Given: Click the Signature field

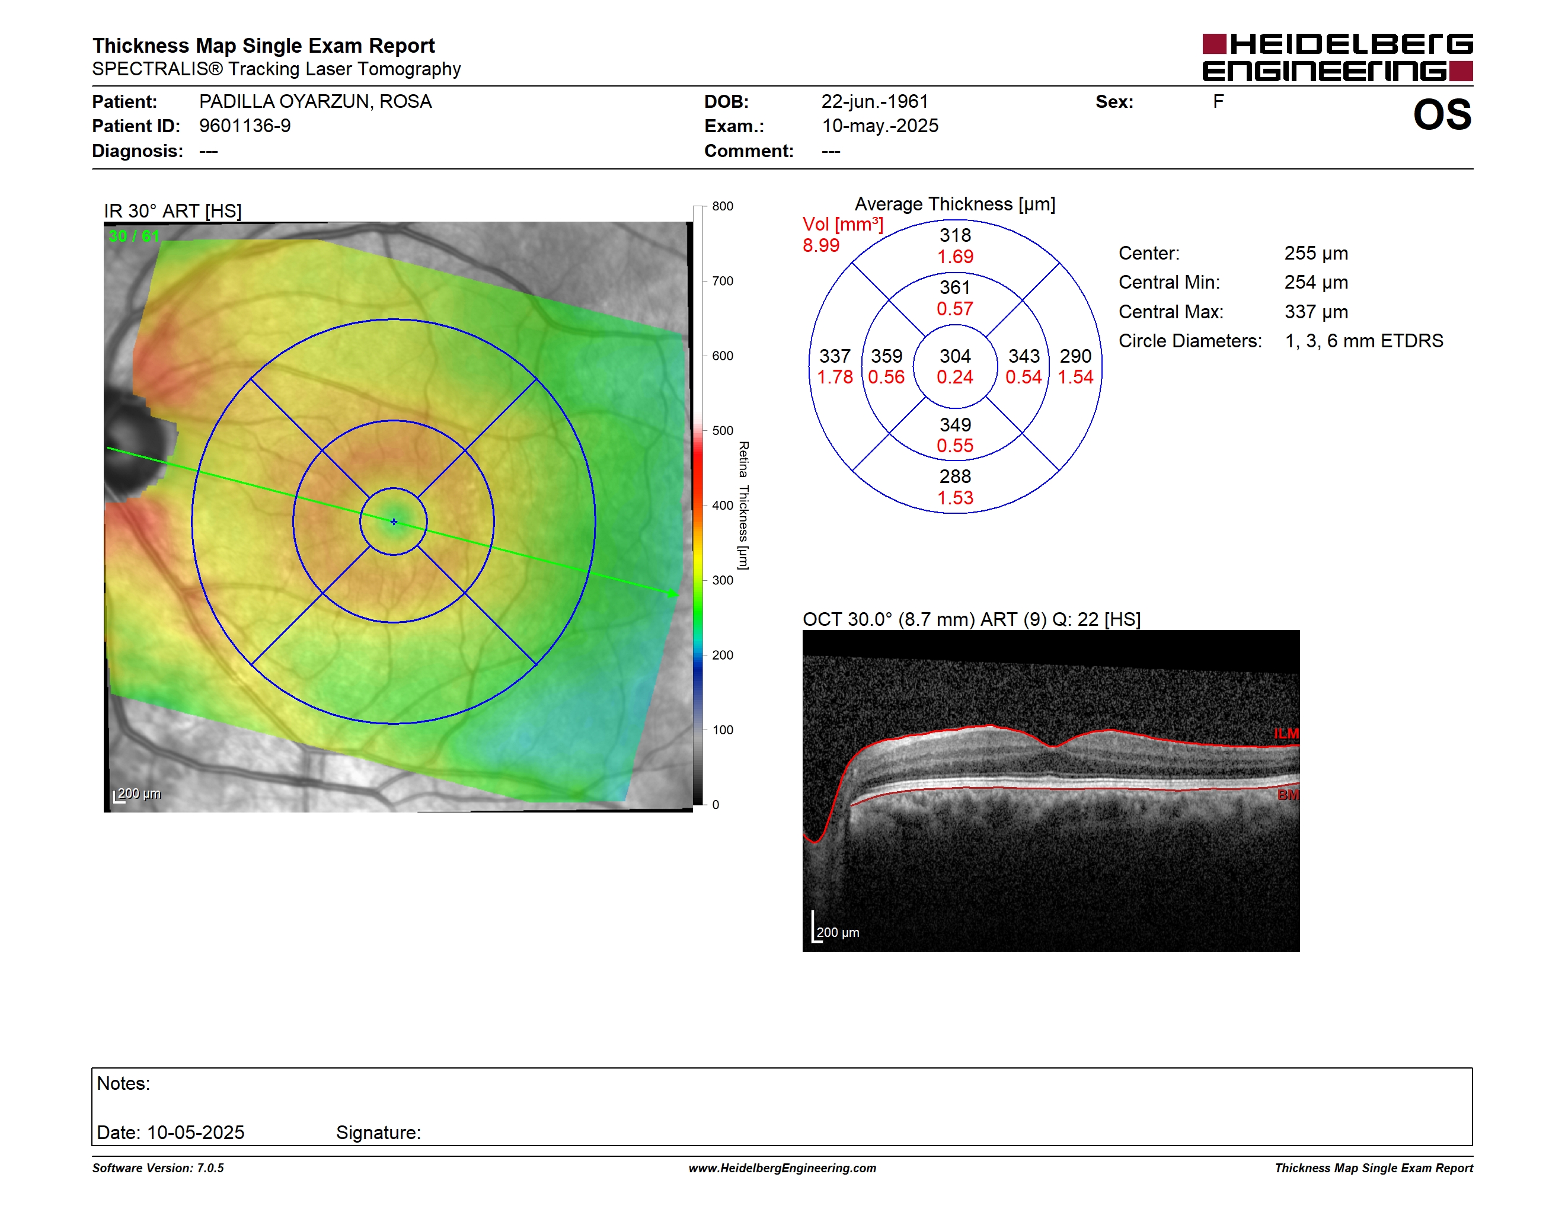Looking at the screenshot, I should click(x=378, y=1133).
